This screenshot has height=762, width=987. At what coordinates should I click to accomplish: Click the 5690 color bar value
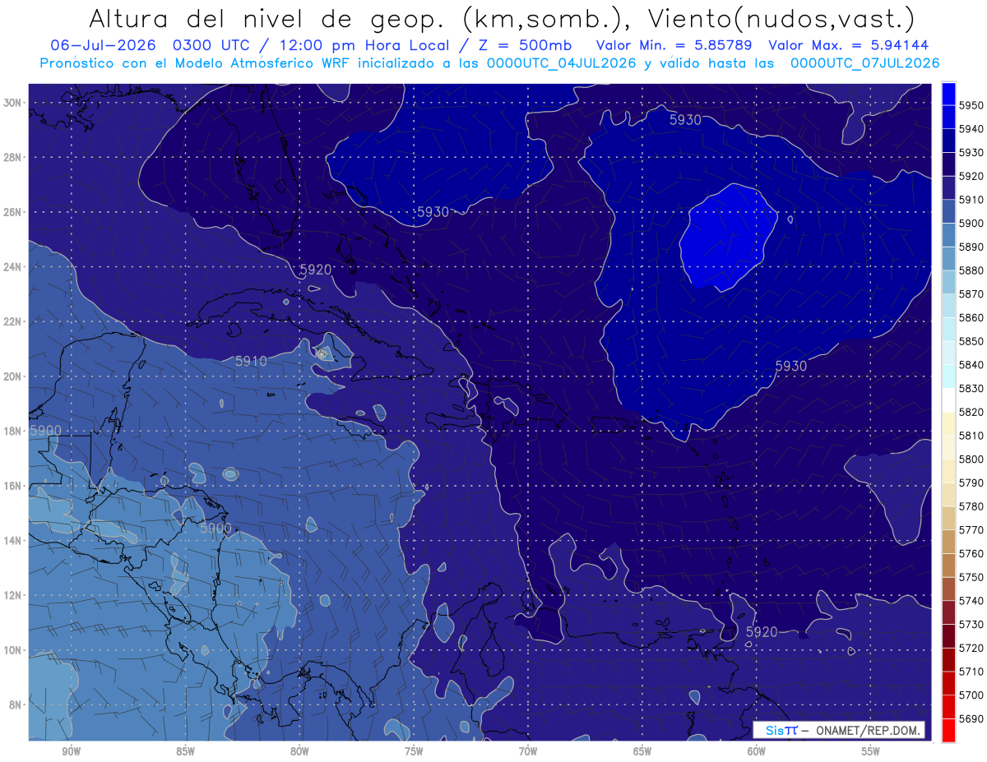point(972,718)
